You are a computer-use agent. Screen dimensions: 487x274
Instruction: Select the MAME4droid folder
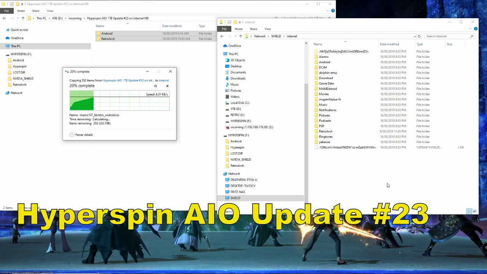[328, 89]
